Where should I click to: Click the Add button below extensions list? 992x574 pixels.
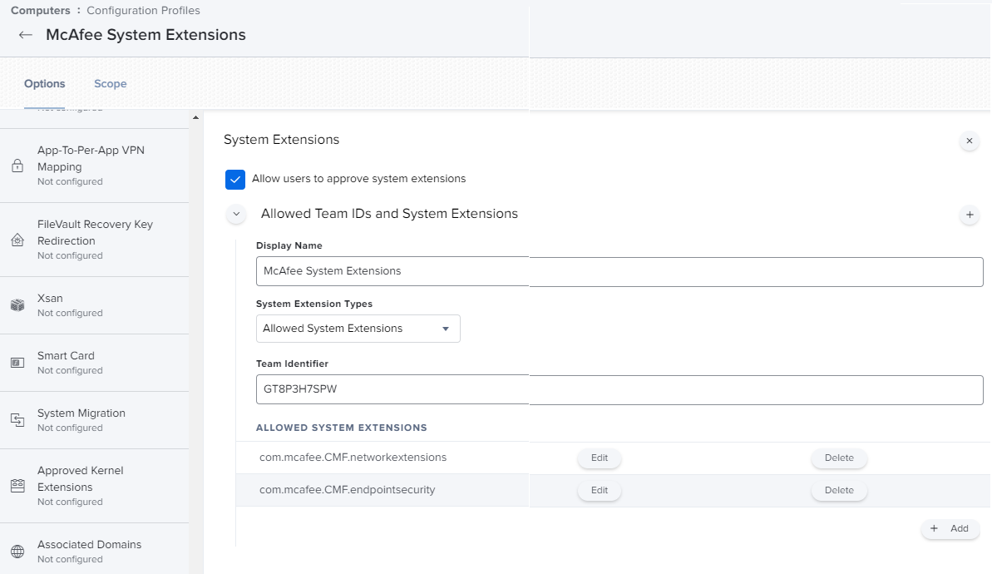click(x=950, y=529)
